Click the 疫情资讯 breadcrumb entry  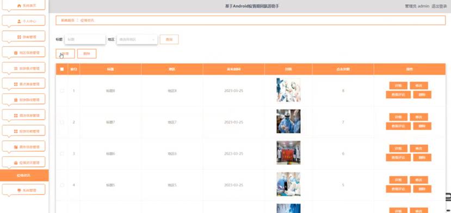coord(87,21)
